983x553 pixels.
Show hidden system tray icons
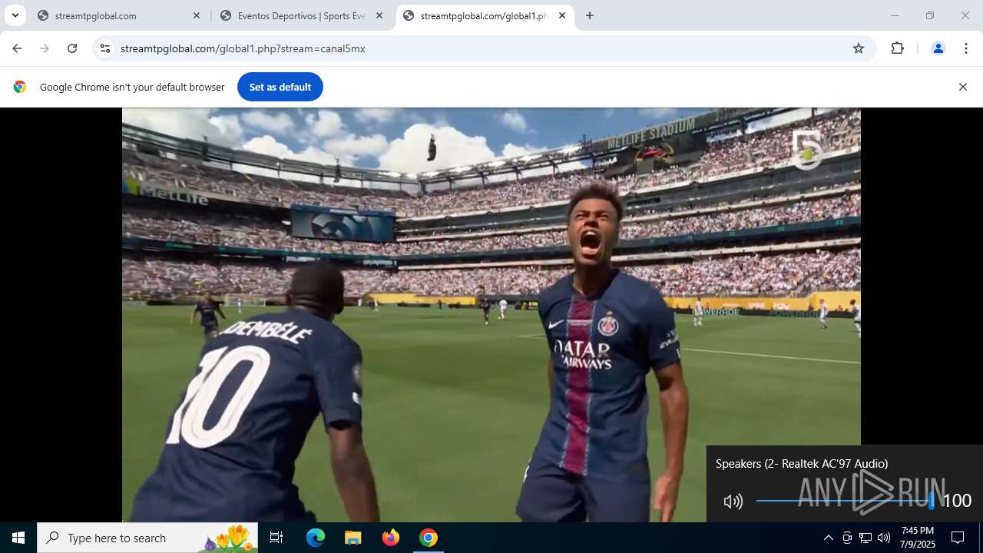[x=828, y=538]
